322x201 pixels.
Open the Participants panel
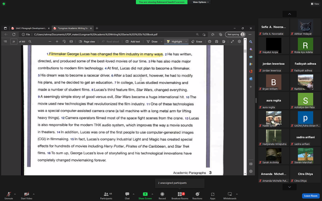tap(106, 195)
